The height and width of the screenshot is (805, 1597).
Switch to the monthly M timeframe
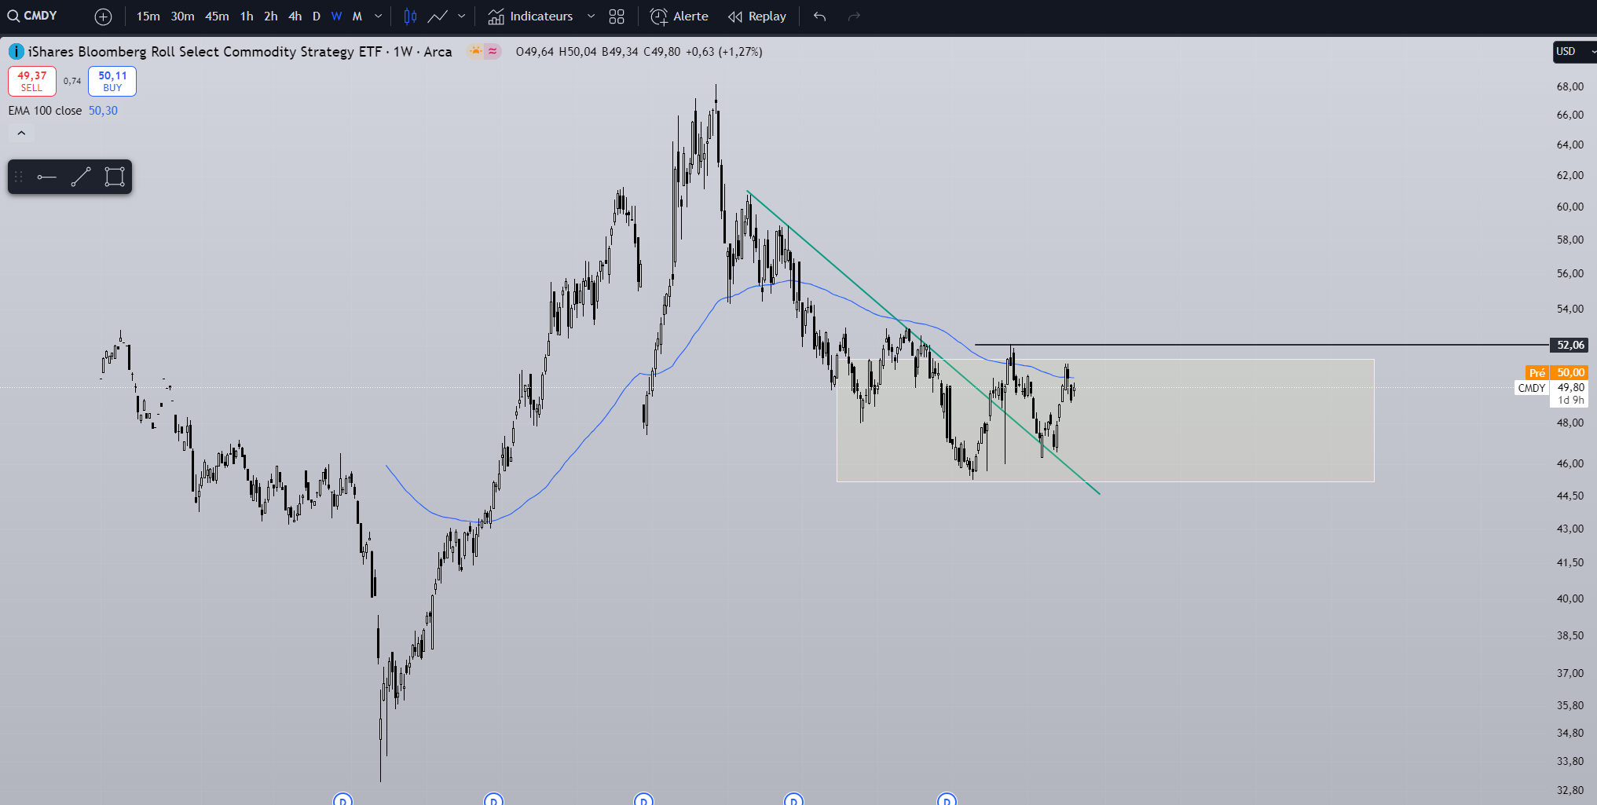[x=357, y=16]
